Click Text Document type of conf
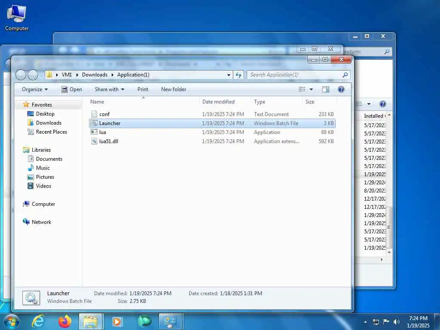 (x=271, y=114)
